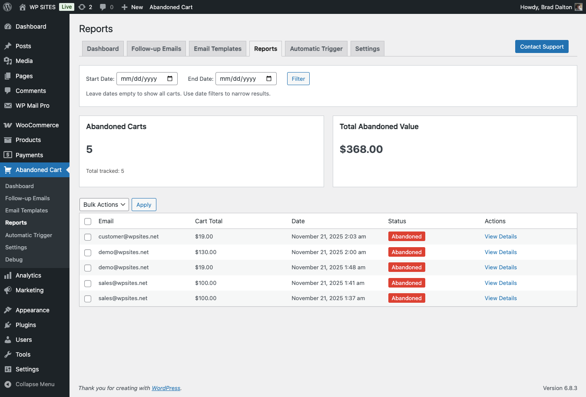Open the Analytics bar chart icon
The width and height of the screenshot is (586, 397).
tap(8, 275)
